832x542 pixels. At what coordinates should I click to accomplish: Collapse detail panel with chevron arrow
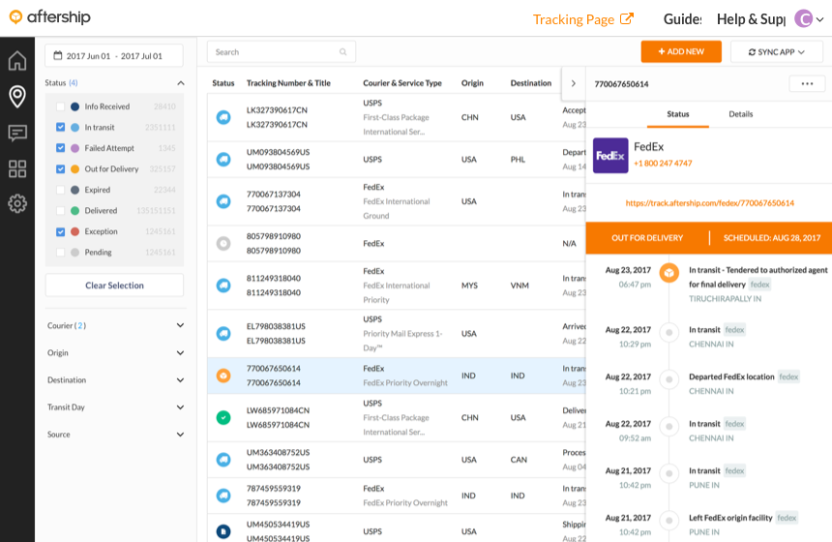[x=573, y=83]
